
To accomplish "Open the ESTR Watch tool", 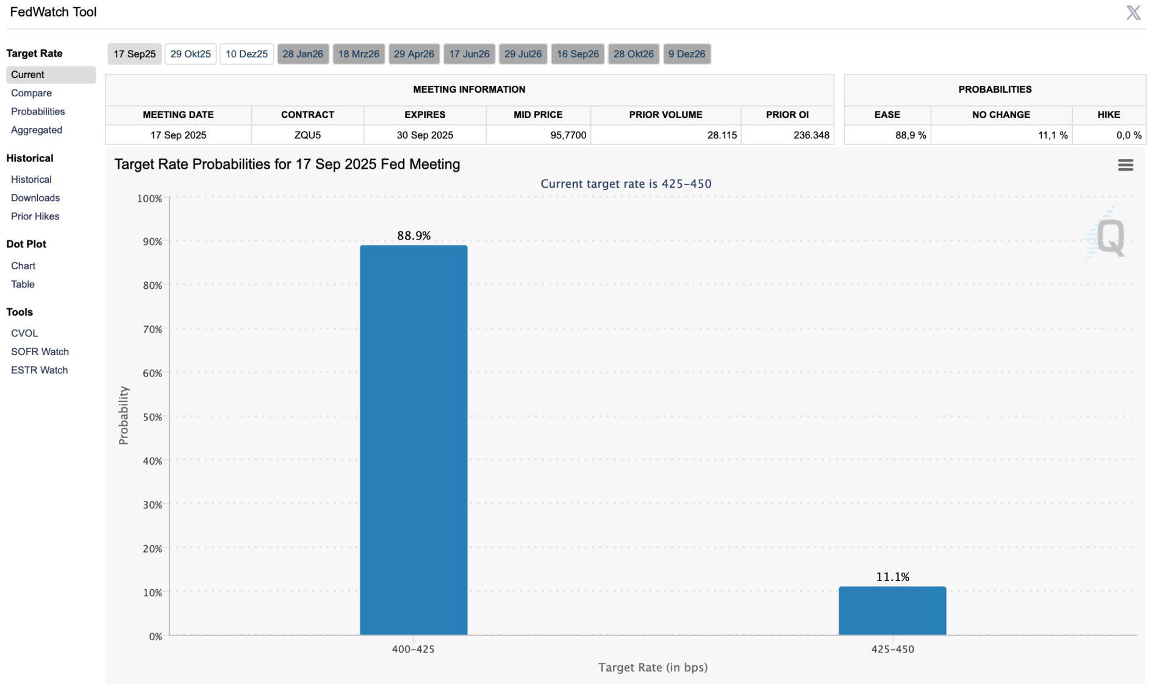I will pos(39,370).
